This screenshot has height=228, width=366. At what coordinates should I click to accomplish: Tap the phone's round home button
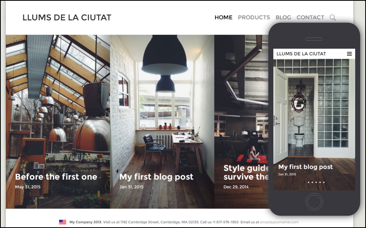[314, 202]
